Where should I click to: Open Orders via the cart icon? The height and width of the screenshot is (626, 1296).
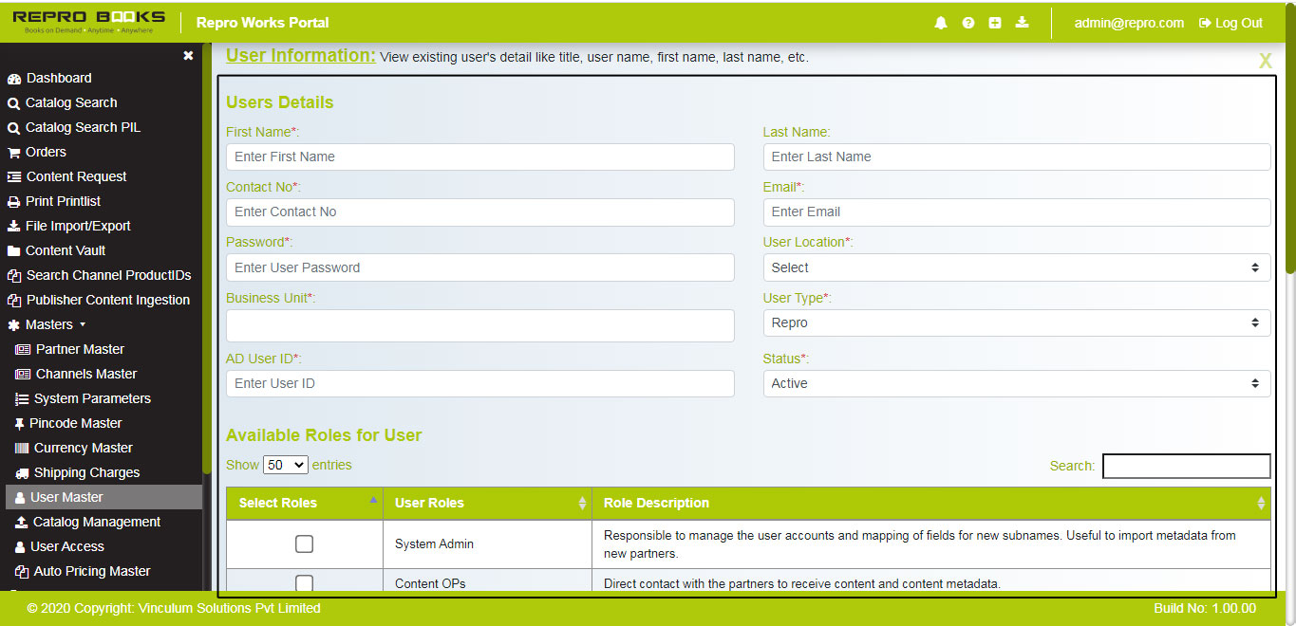click(x=13, y=152)
